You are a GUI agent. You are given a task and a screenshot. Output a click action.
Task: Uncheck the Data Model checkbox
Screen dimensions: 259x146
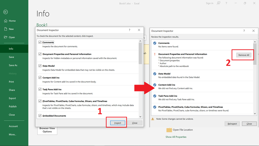40,66
